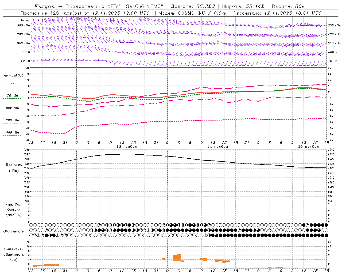Click the "14 ноября" date label
The image size is (342, 273).
[217, 147]
